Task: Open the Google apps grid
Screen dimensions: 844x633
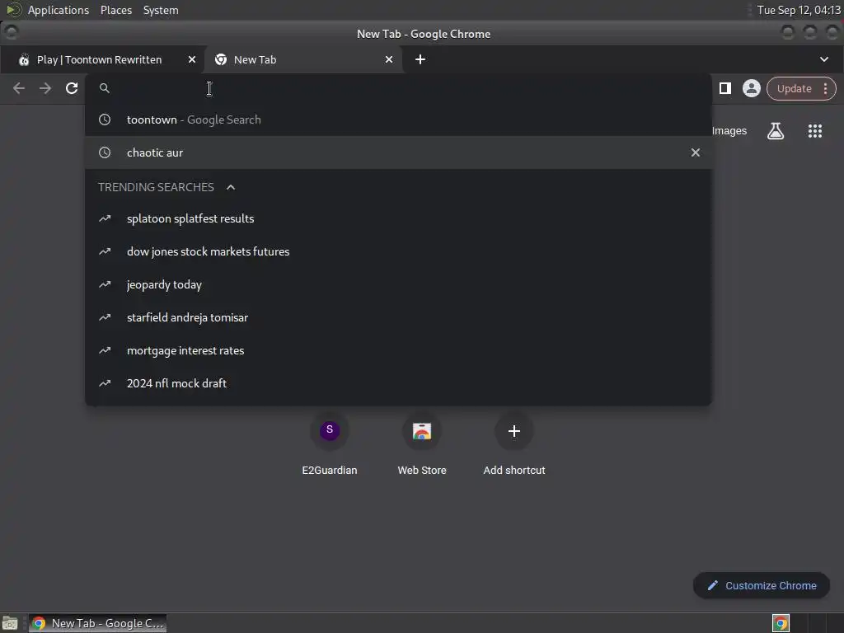Action: pos(815,131)
